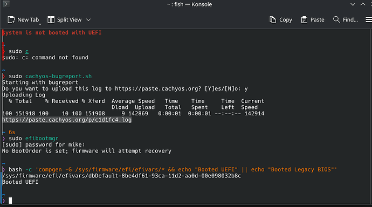Screen dimensions: 372x207
Task: Open the Konsole hamburger menu
Action: pos(368,20)
